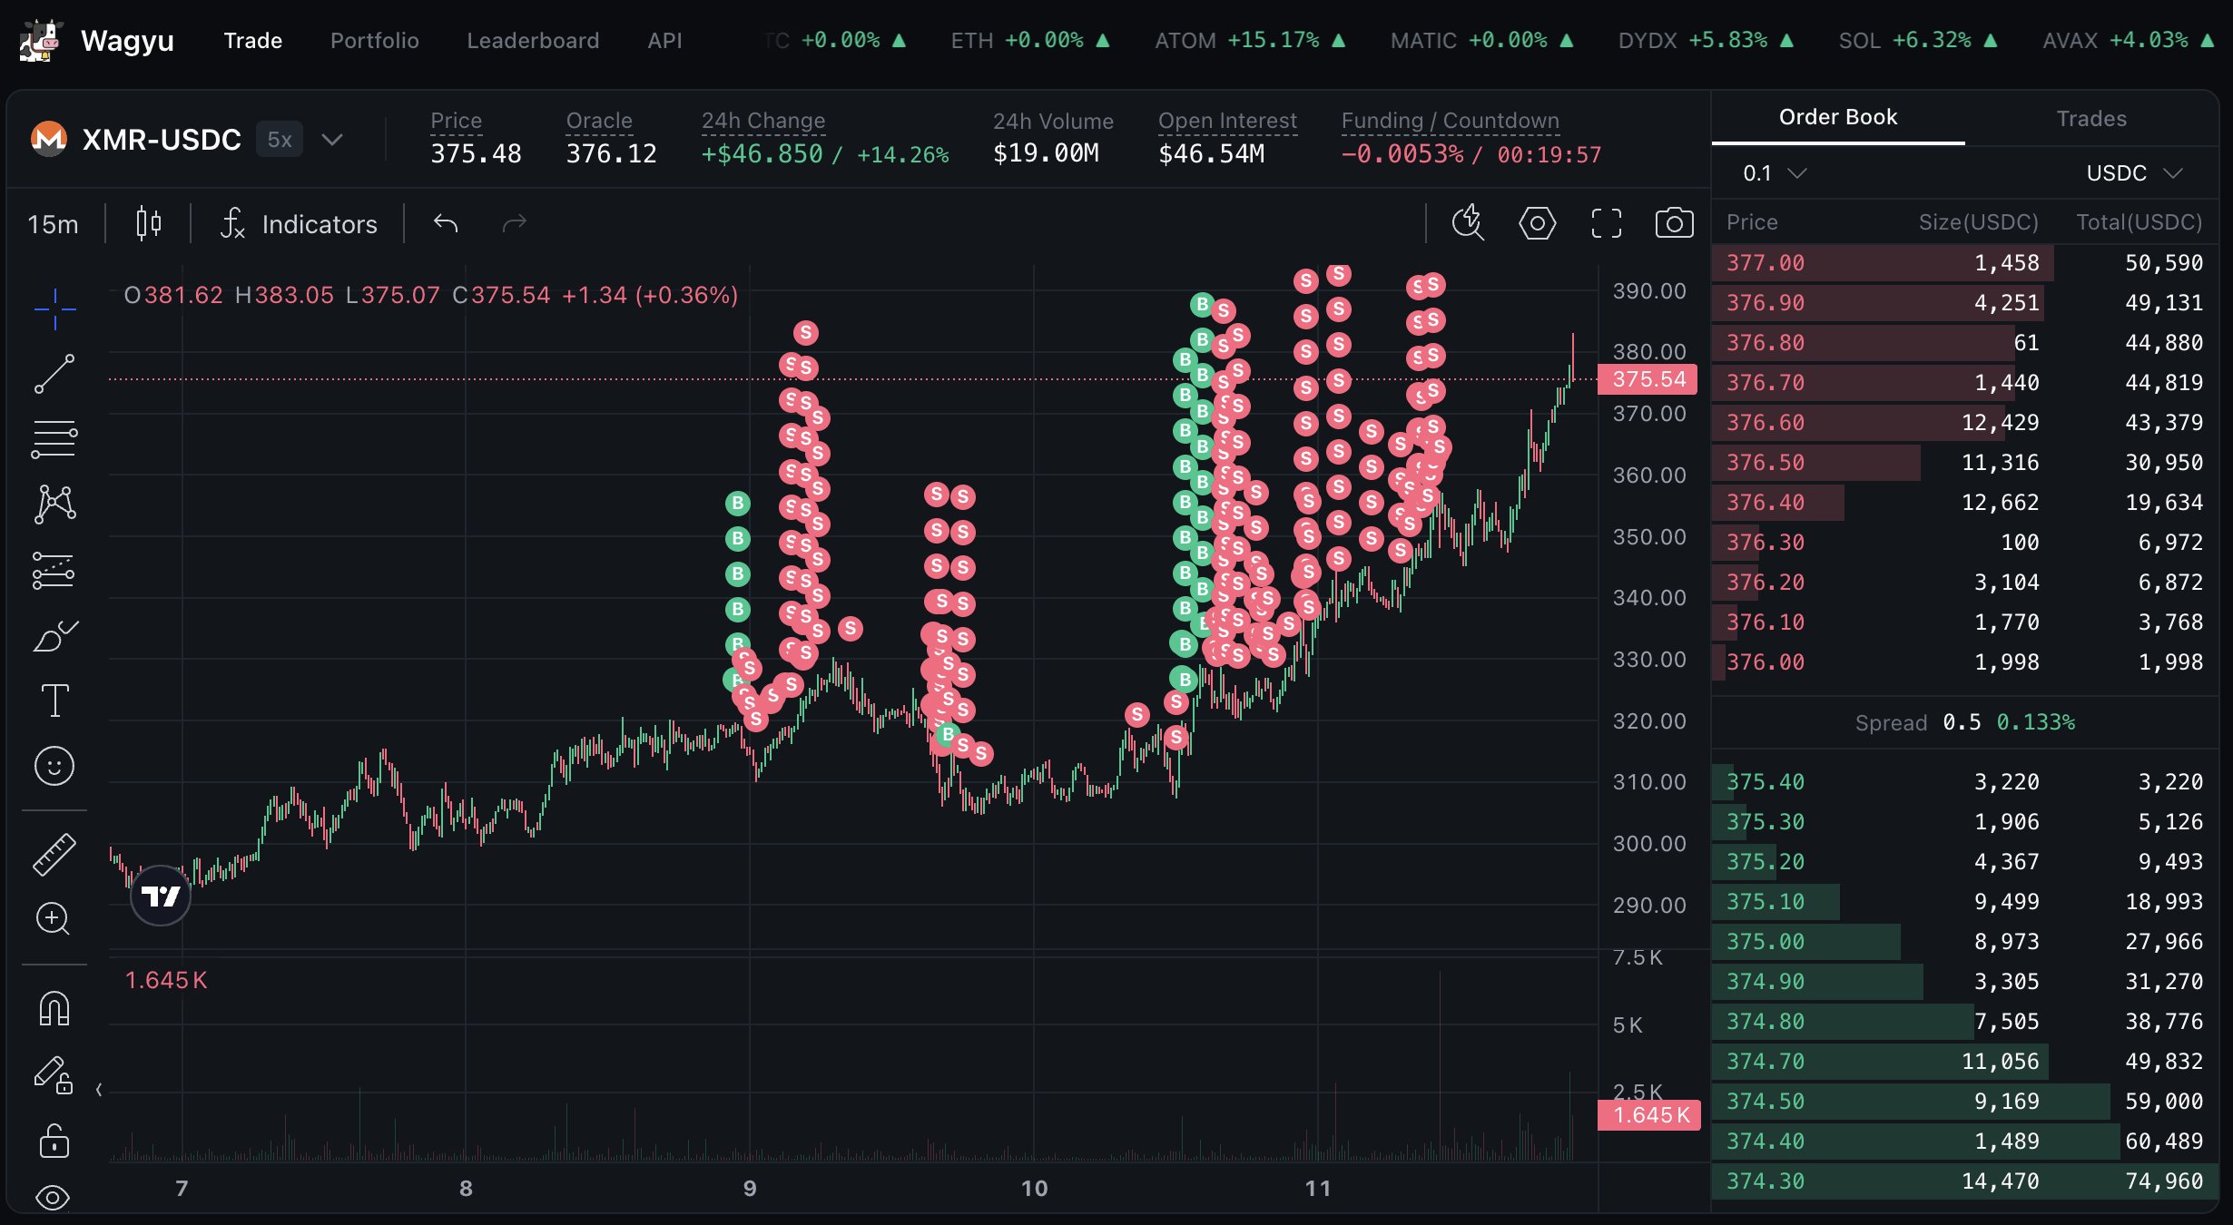Open the Trade page

[x=253, y=41]
